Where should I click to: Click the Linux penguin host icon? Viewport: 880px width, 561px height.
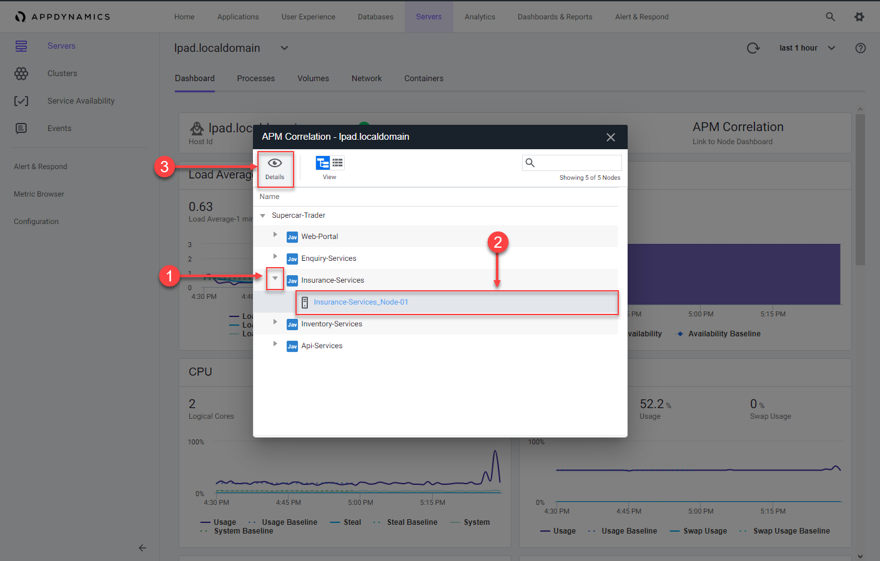197,129
